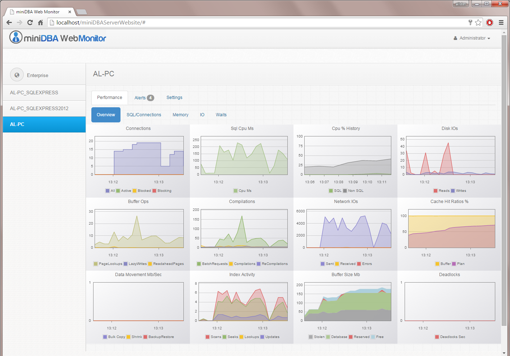Close the miniDBA Web Monitor browser tab
The image size is (510, 356).
click(x=70, y=12)
